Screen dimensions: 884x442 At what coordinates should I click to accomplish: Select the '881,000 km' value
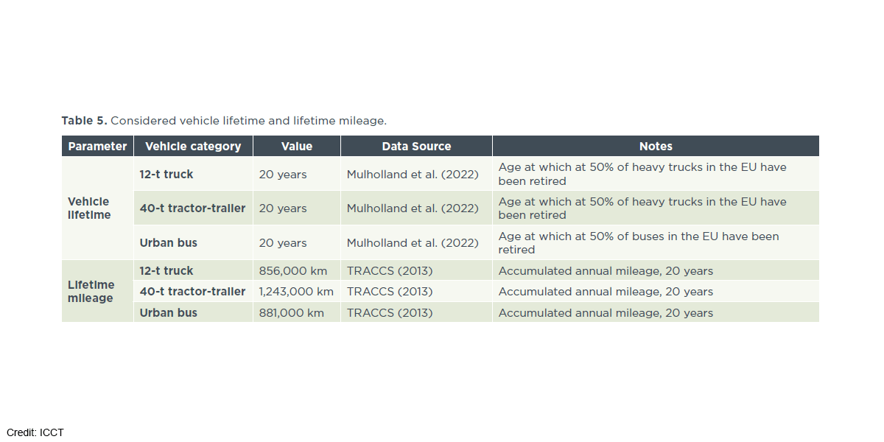click(x=292, y=312)
